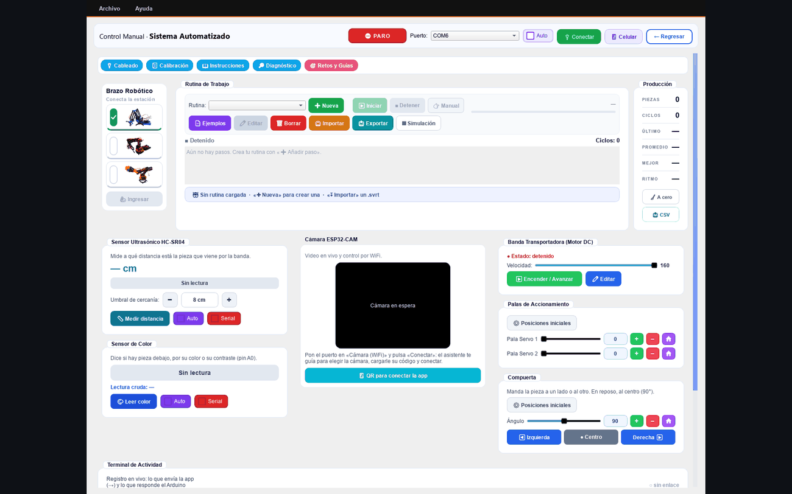Open the Puerto COM6 dropdown
This screenshot has width=792, height=494.
[475, 36]
